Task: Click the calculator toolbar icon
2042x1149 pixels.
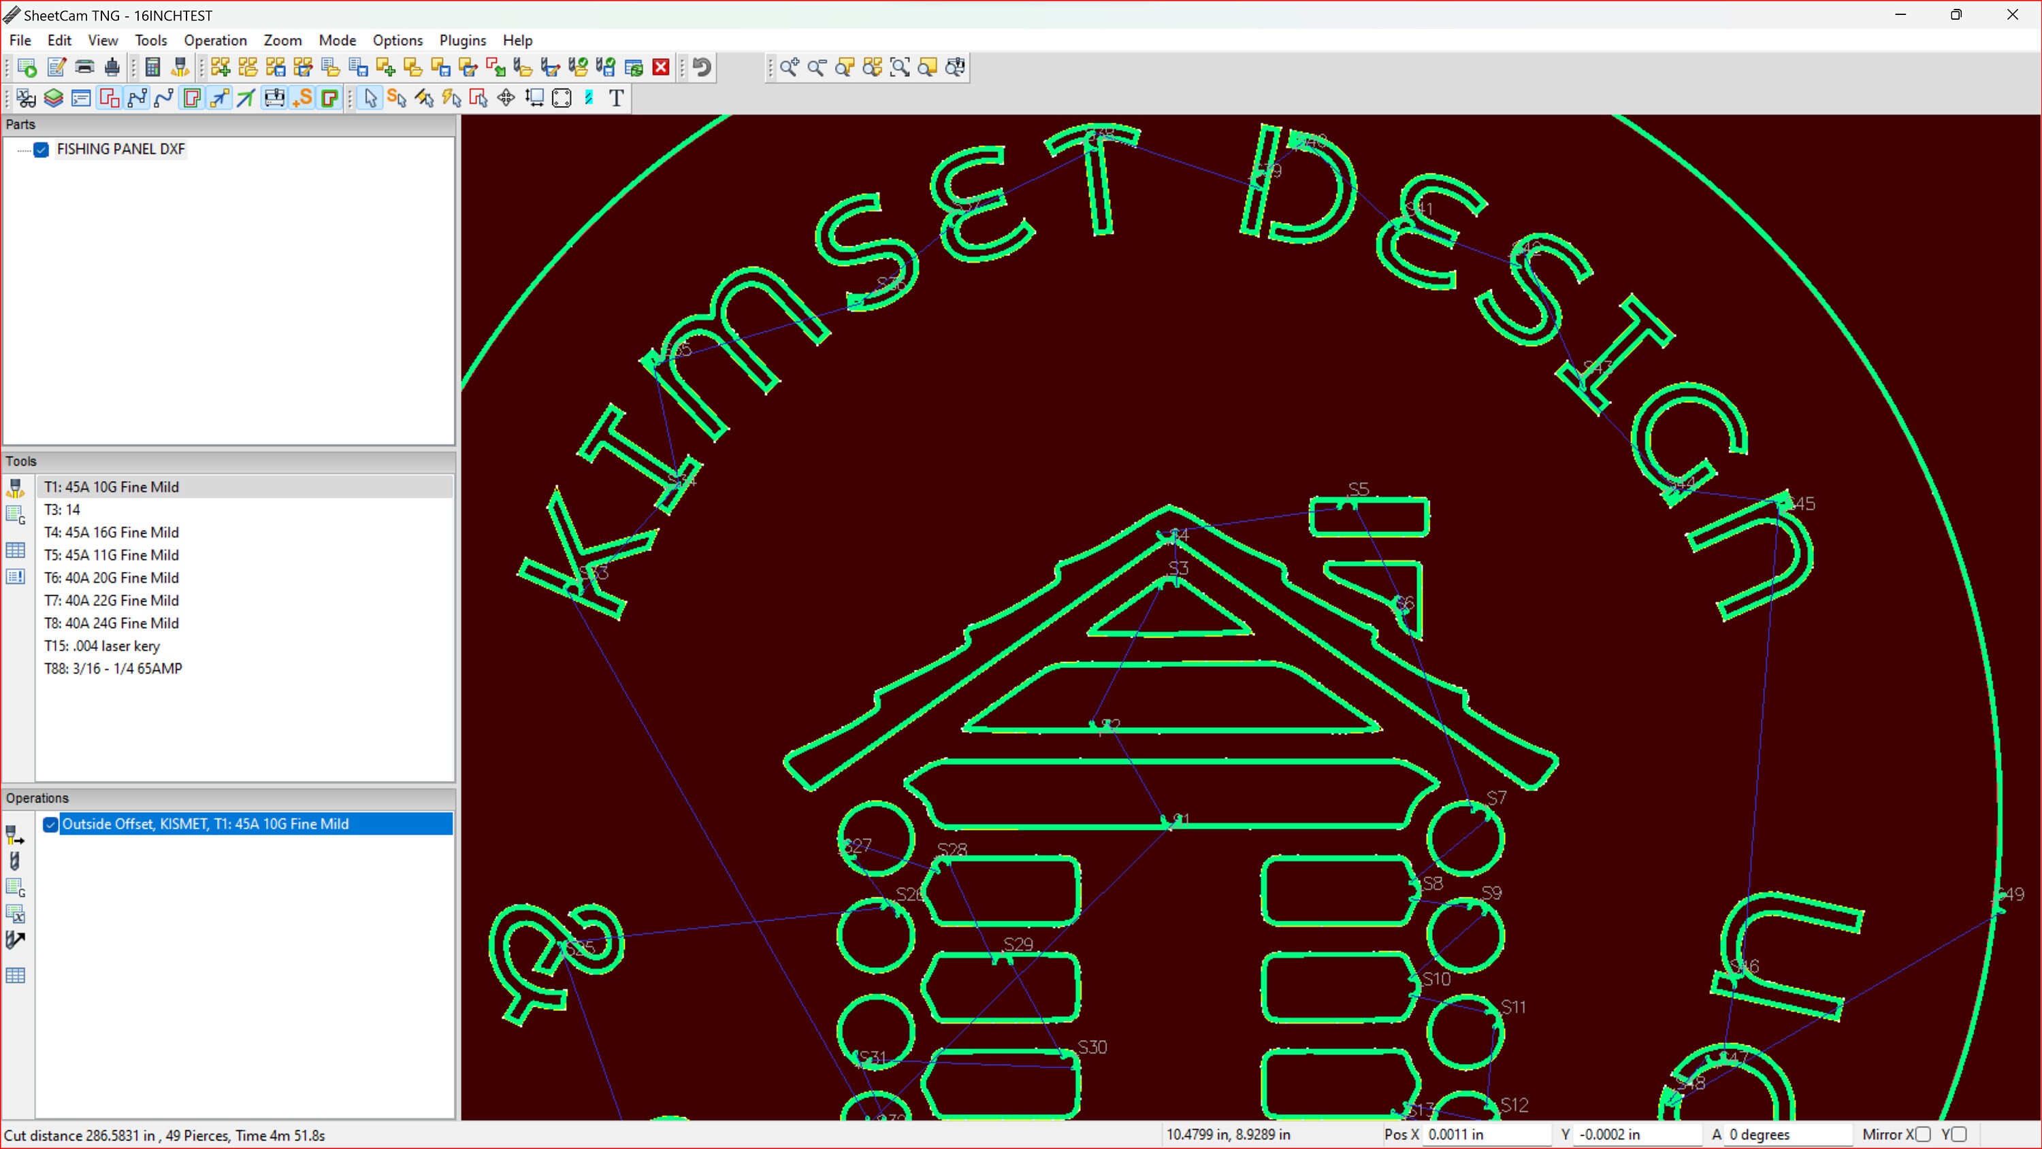Action: (153, 67)
